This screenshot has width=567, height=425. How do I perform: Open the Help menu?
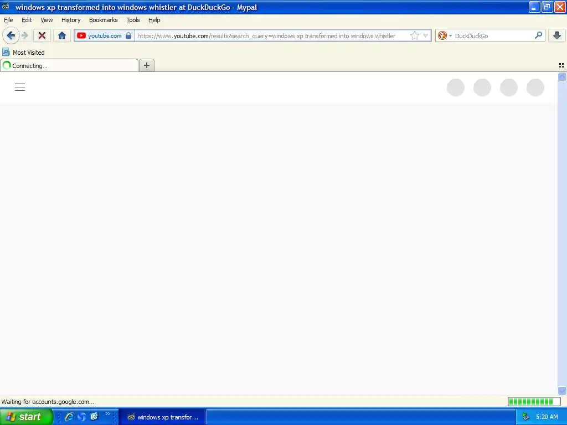[x=154, y=20]
